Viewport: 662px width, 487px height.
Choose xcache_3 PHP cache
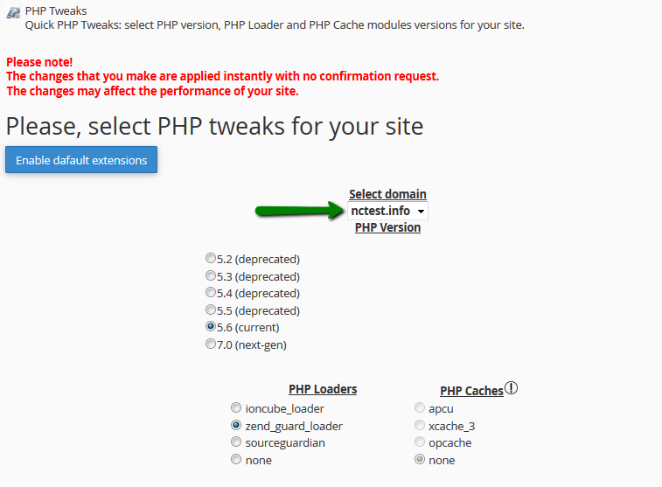419,425
